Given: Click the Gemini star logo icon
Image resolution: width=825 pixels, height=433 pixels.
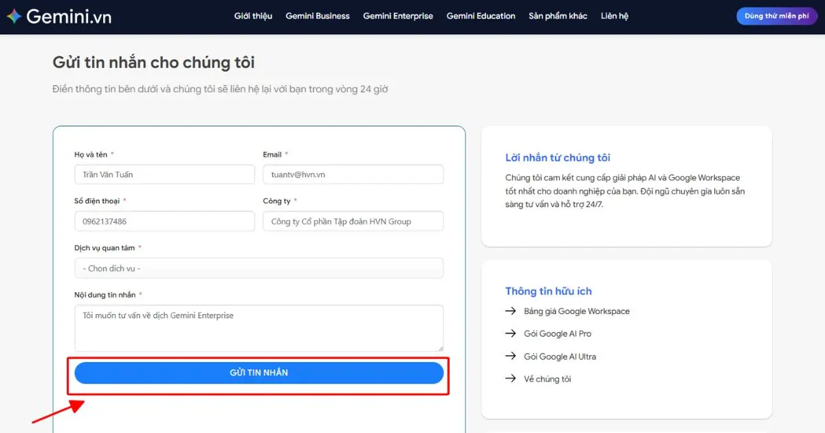Looking at the screenshot, I should [x=14, y=16].
